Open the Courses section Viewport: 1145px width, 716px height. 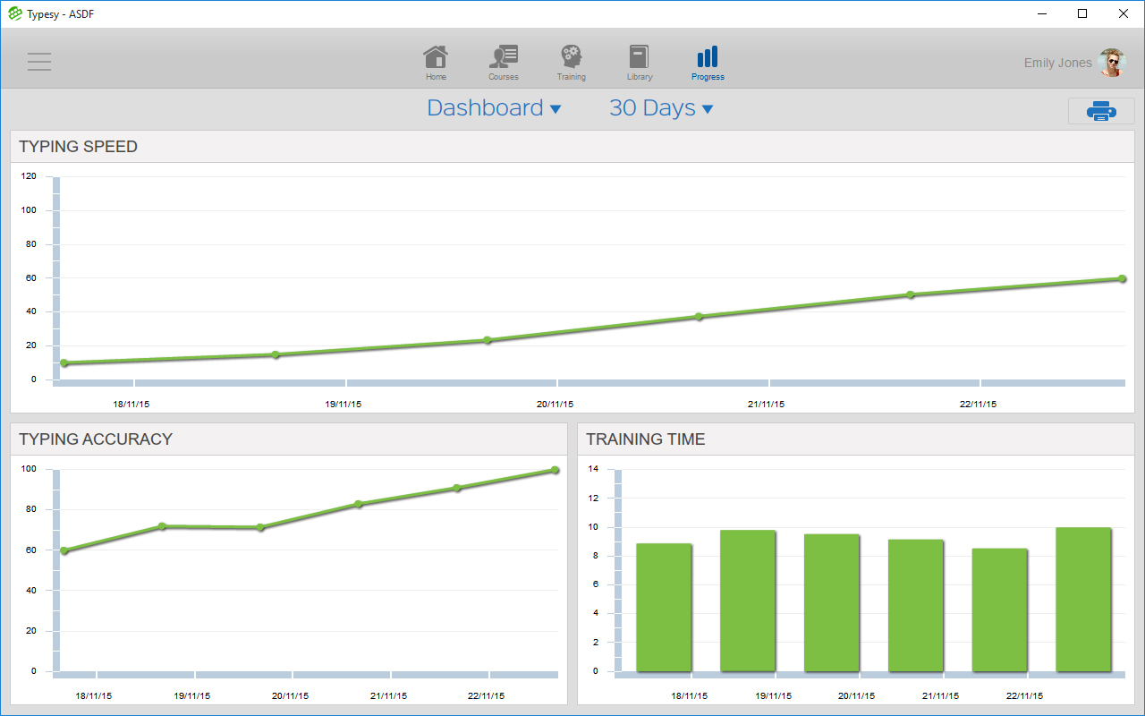coord(504,62)
